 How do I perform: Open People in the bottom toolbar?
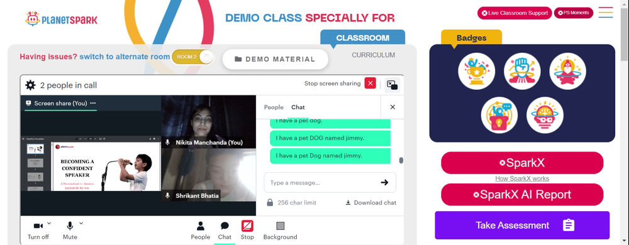[200, 230]
